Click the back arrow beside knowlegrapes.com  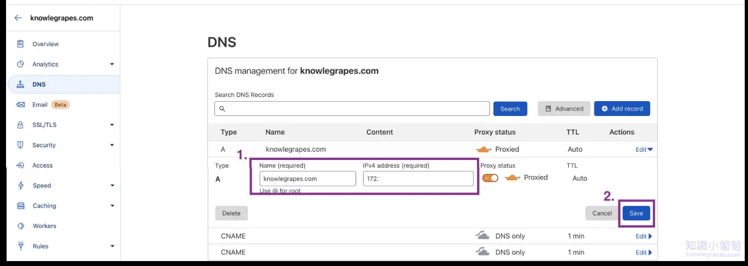tap(18, 18)
